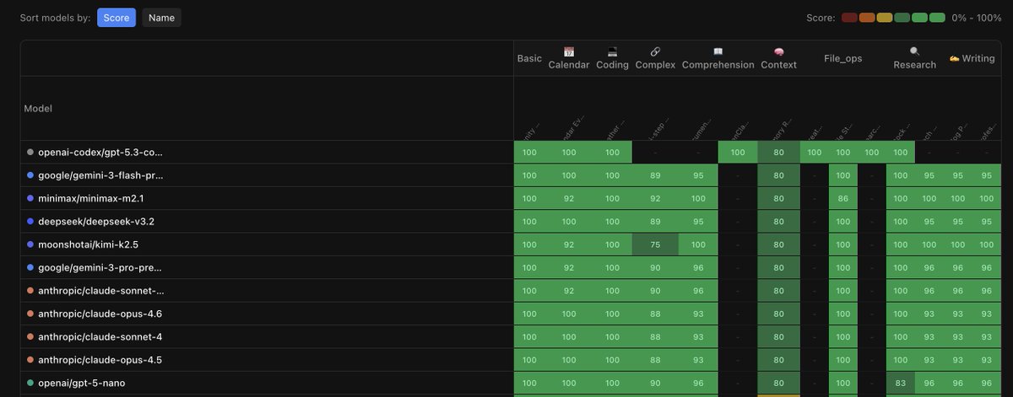The width and height of the screenshot is (1013, 397).
Task: Click the 92 Complex score in minimax-m2.1 row
Action: click(655, 198)
